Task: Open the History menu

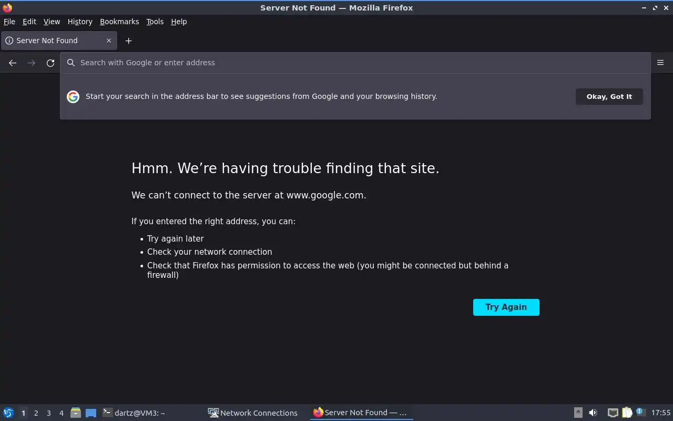Action: [80, 22]
